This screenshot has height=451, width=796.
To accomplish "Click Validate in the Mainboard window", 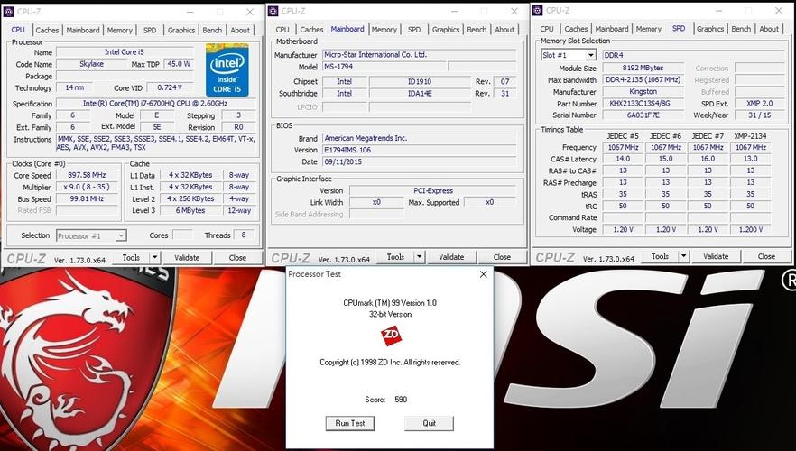I will (x=451, y=257).
